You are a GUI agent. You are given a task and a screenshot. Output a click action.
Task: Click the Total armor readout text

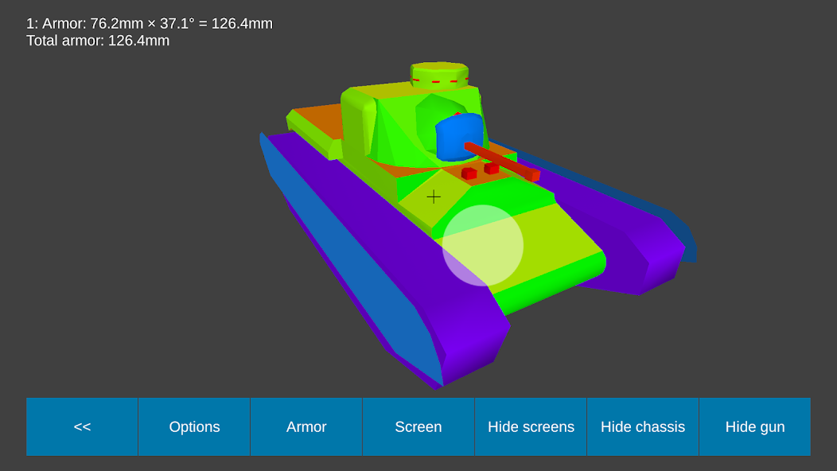click(x=98, y=41)
